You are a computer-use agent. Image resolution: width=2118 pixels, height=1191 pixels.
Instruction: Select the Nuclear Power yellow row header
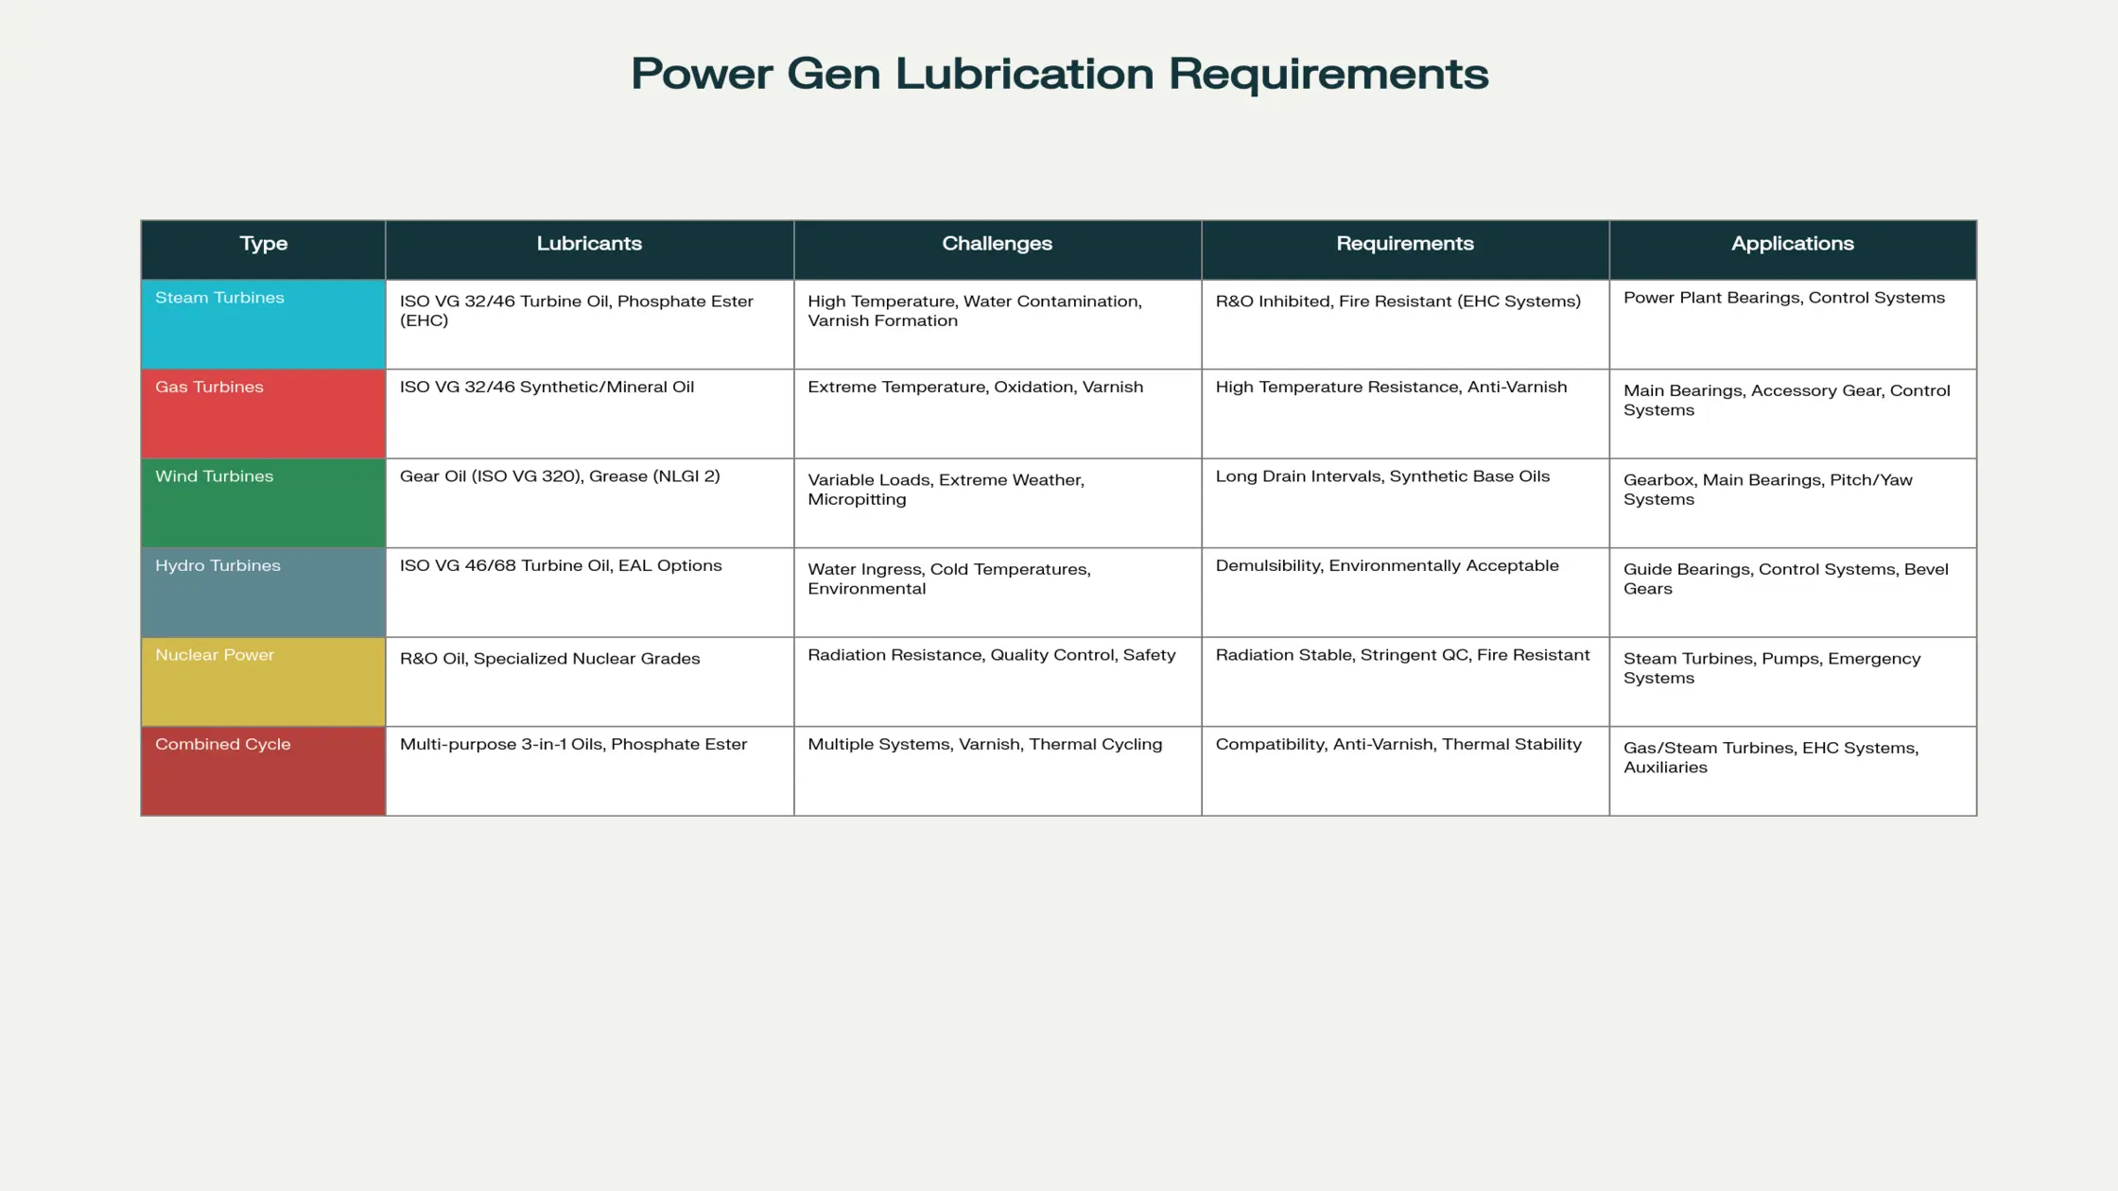click(x=215, y=654)
